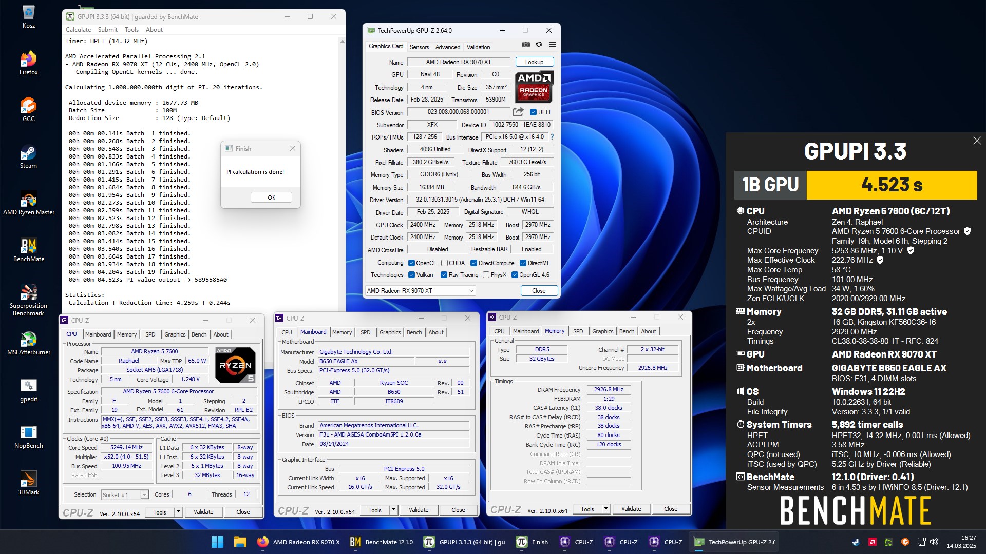Toggle the UEFI checkbox in GPU-Z
Image resolution: width=986 pixels, height=554 pixels.
[533, 112]
